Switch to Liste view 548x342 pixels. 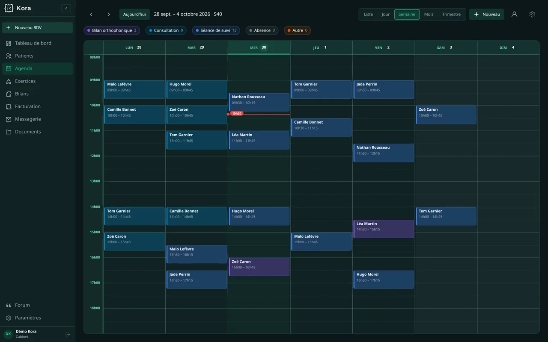coord(368,14)
